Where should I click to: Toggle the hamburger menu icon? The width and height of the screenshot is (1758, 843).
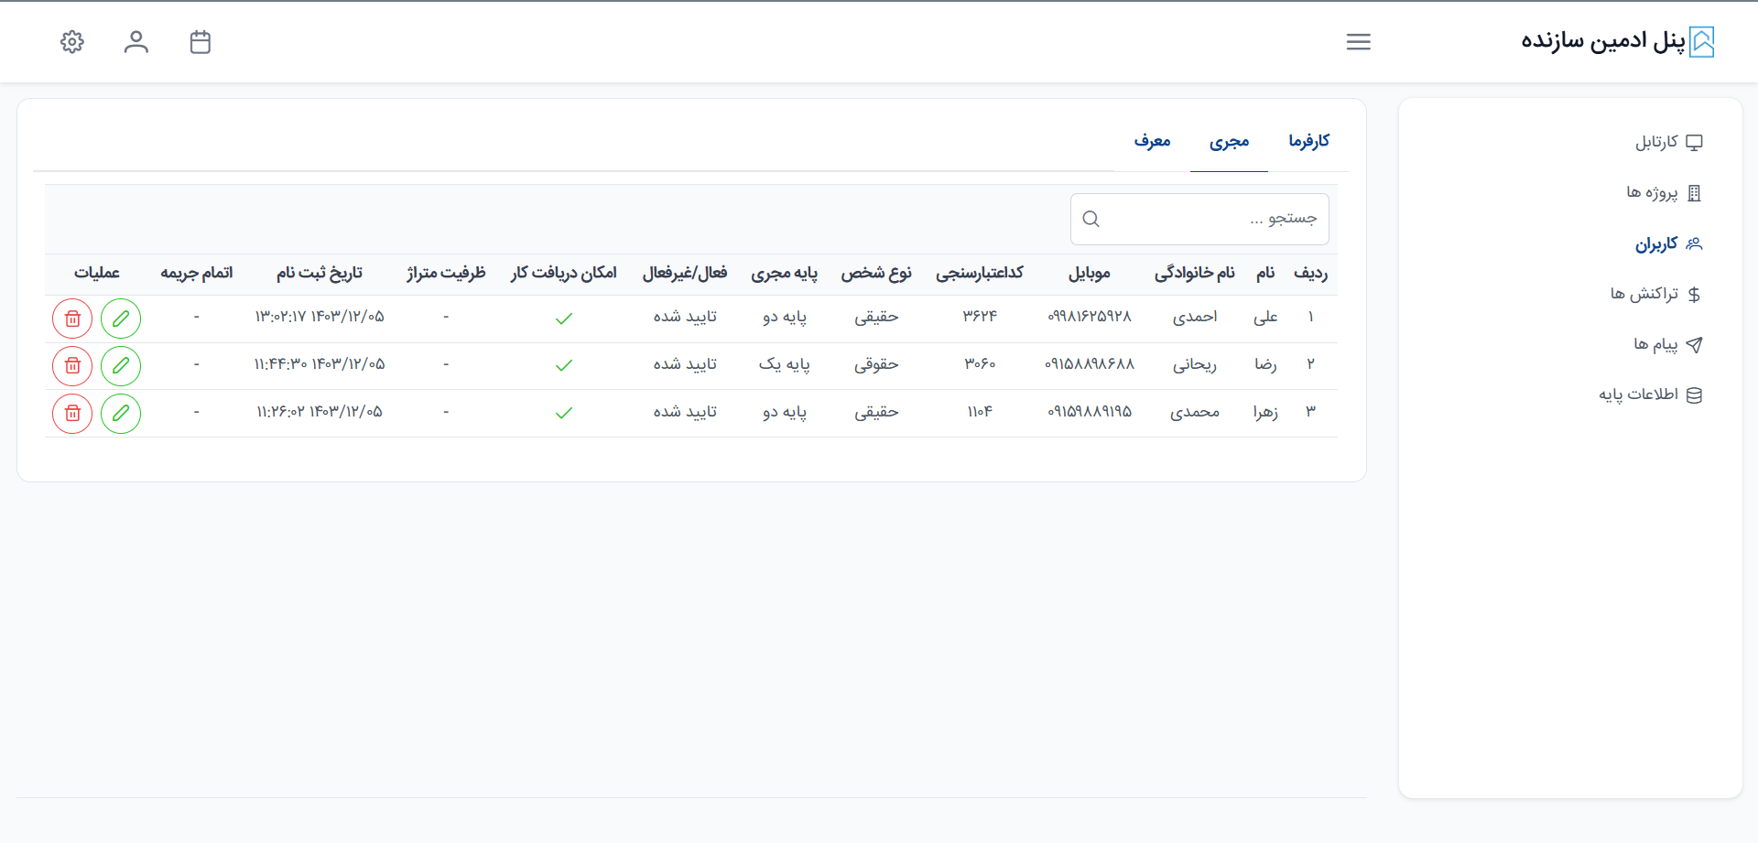point(1358,42)
